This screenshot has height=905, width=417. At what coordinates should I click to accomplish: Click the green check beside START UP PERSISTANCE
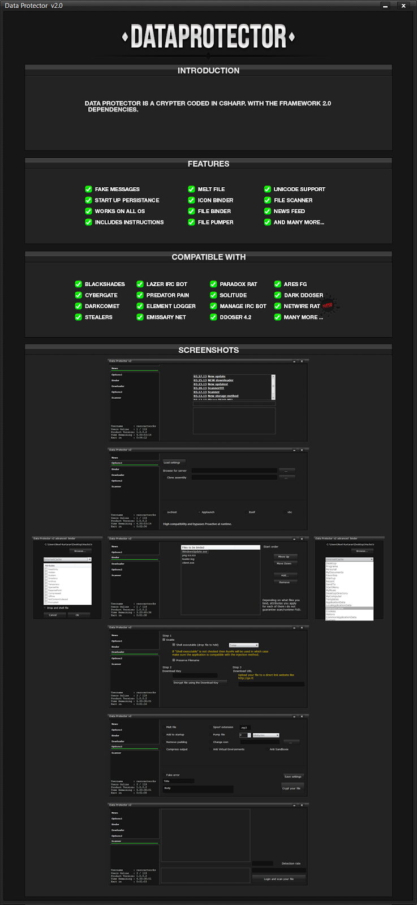click(x=88, y=200)
